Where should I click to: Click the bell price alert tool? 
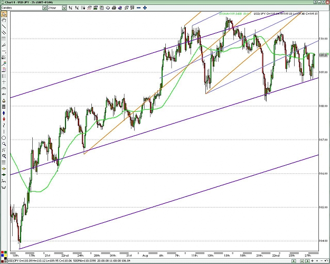coord(4,101)
